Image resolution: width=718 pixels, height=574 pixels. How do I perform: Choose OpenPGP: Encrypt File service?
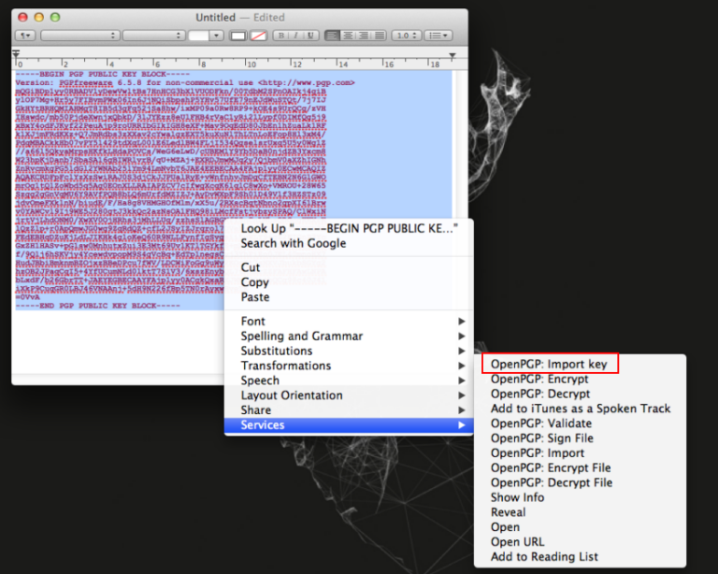pos(580,467)
